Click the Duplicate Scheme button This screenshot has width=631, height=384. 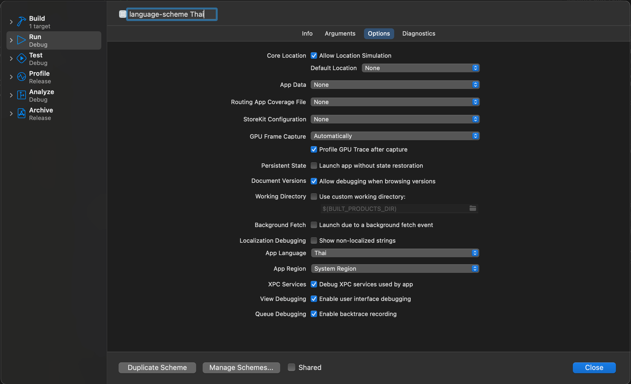[x=157, y=368]
